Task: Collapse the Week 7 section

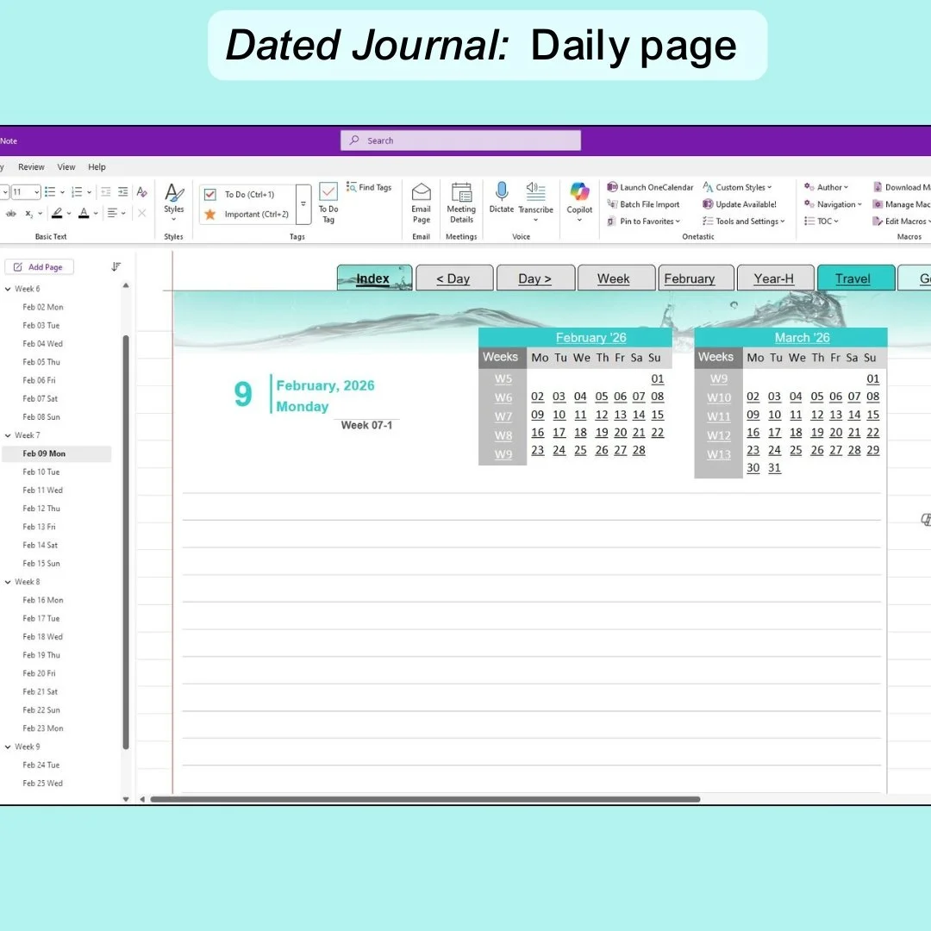Action: tap(8, 434)
